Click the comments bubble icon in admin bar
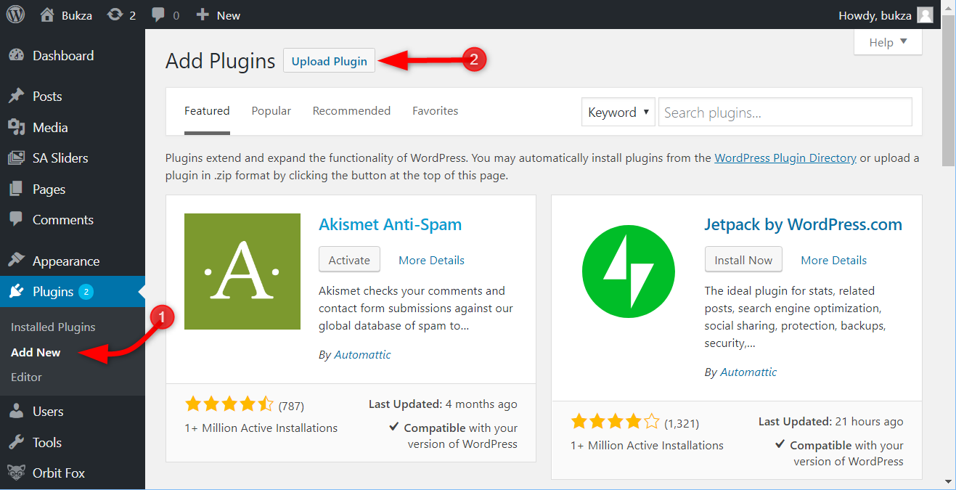Image resolution: width=956 pixels, height=490 pixels. click(158, 15)
